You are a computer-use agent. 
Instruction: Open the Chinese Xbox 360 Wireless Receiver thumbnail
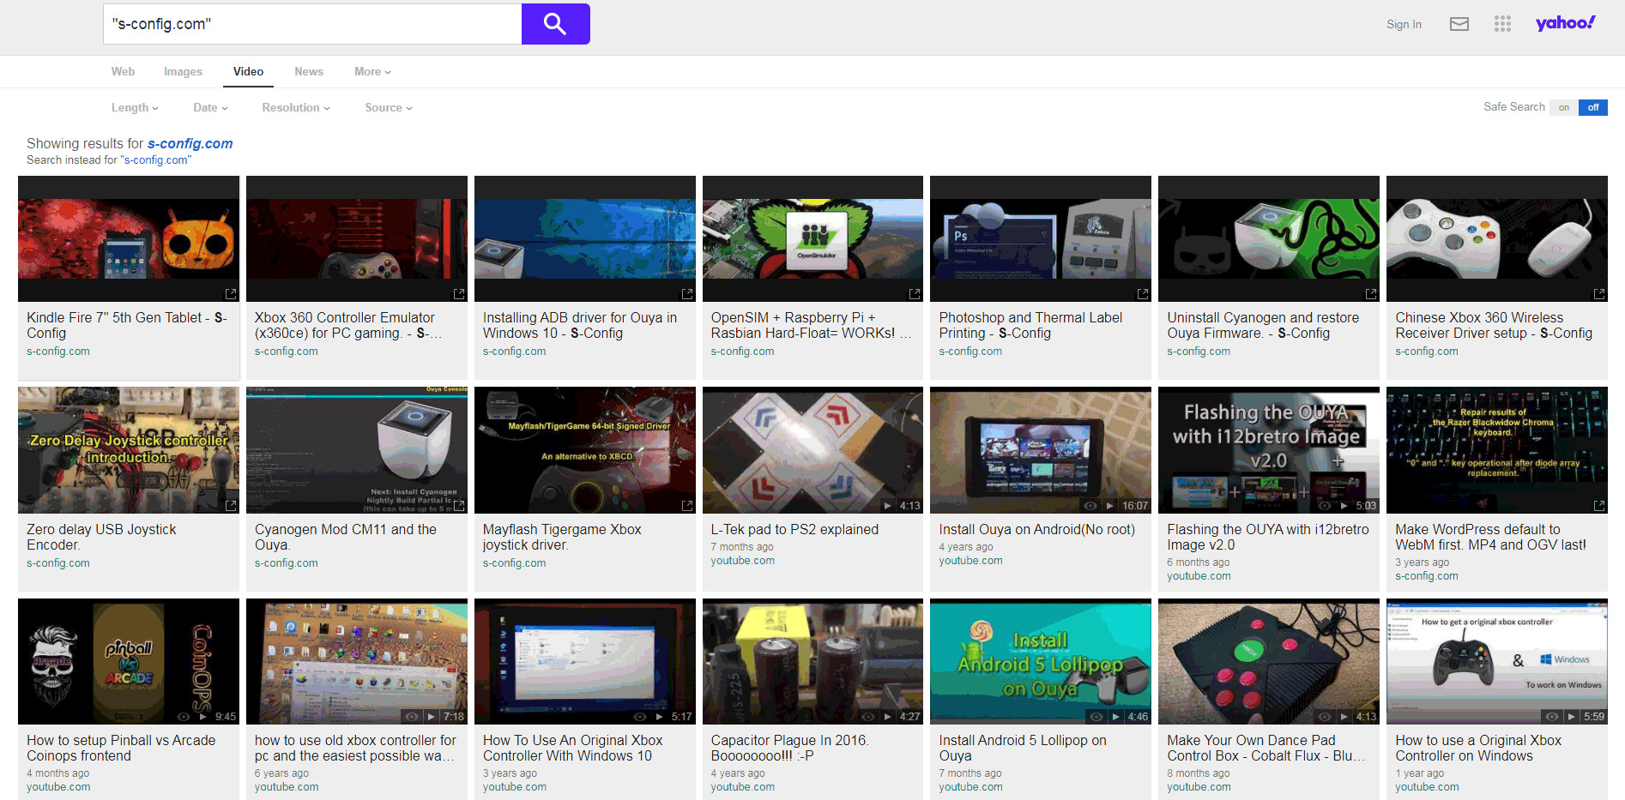click(x=1497, y=238)
